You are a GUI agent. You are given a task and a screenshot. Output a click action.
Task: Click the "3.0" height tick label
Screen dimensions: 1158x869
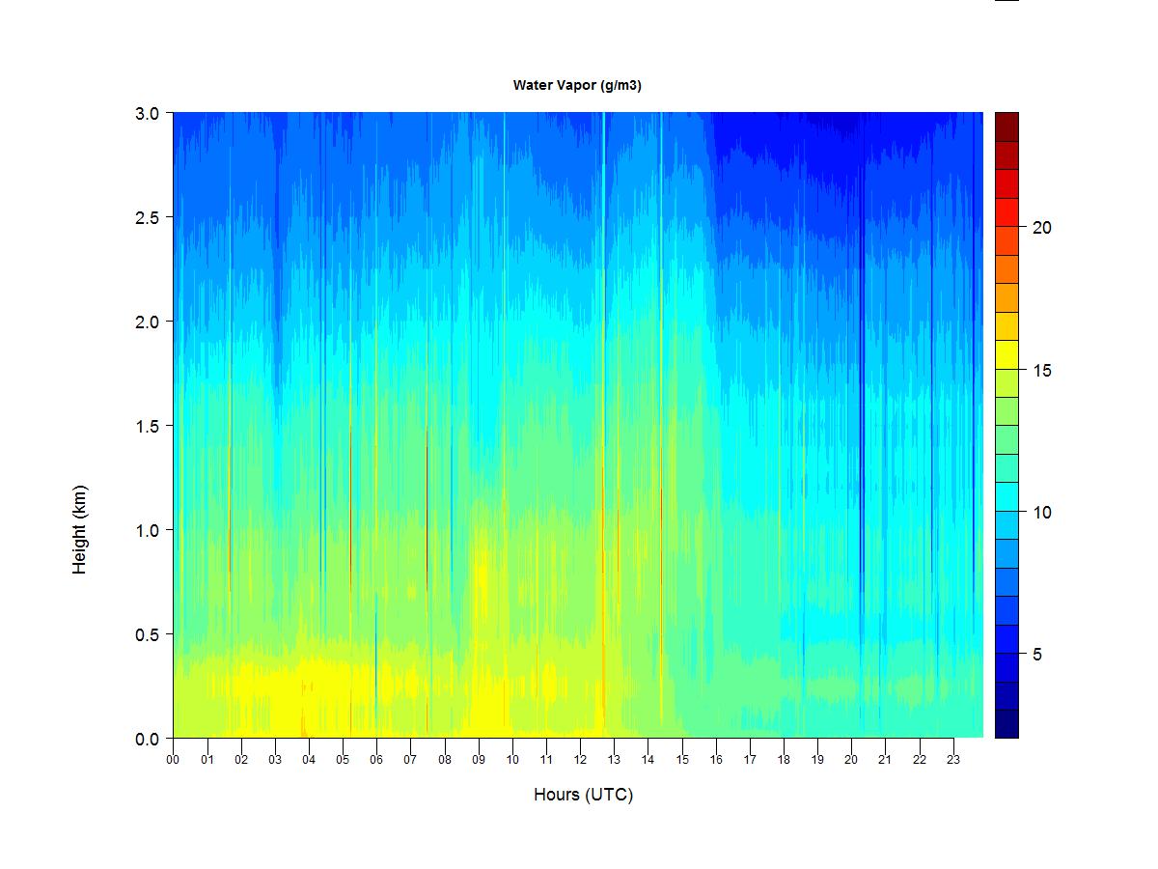(148, 113)
